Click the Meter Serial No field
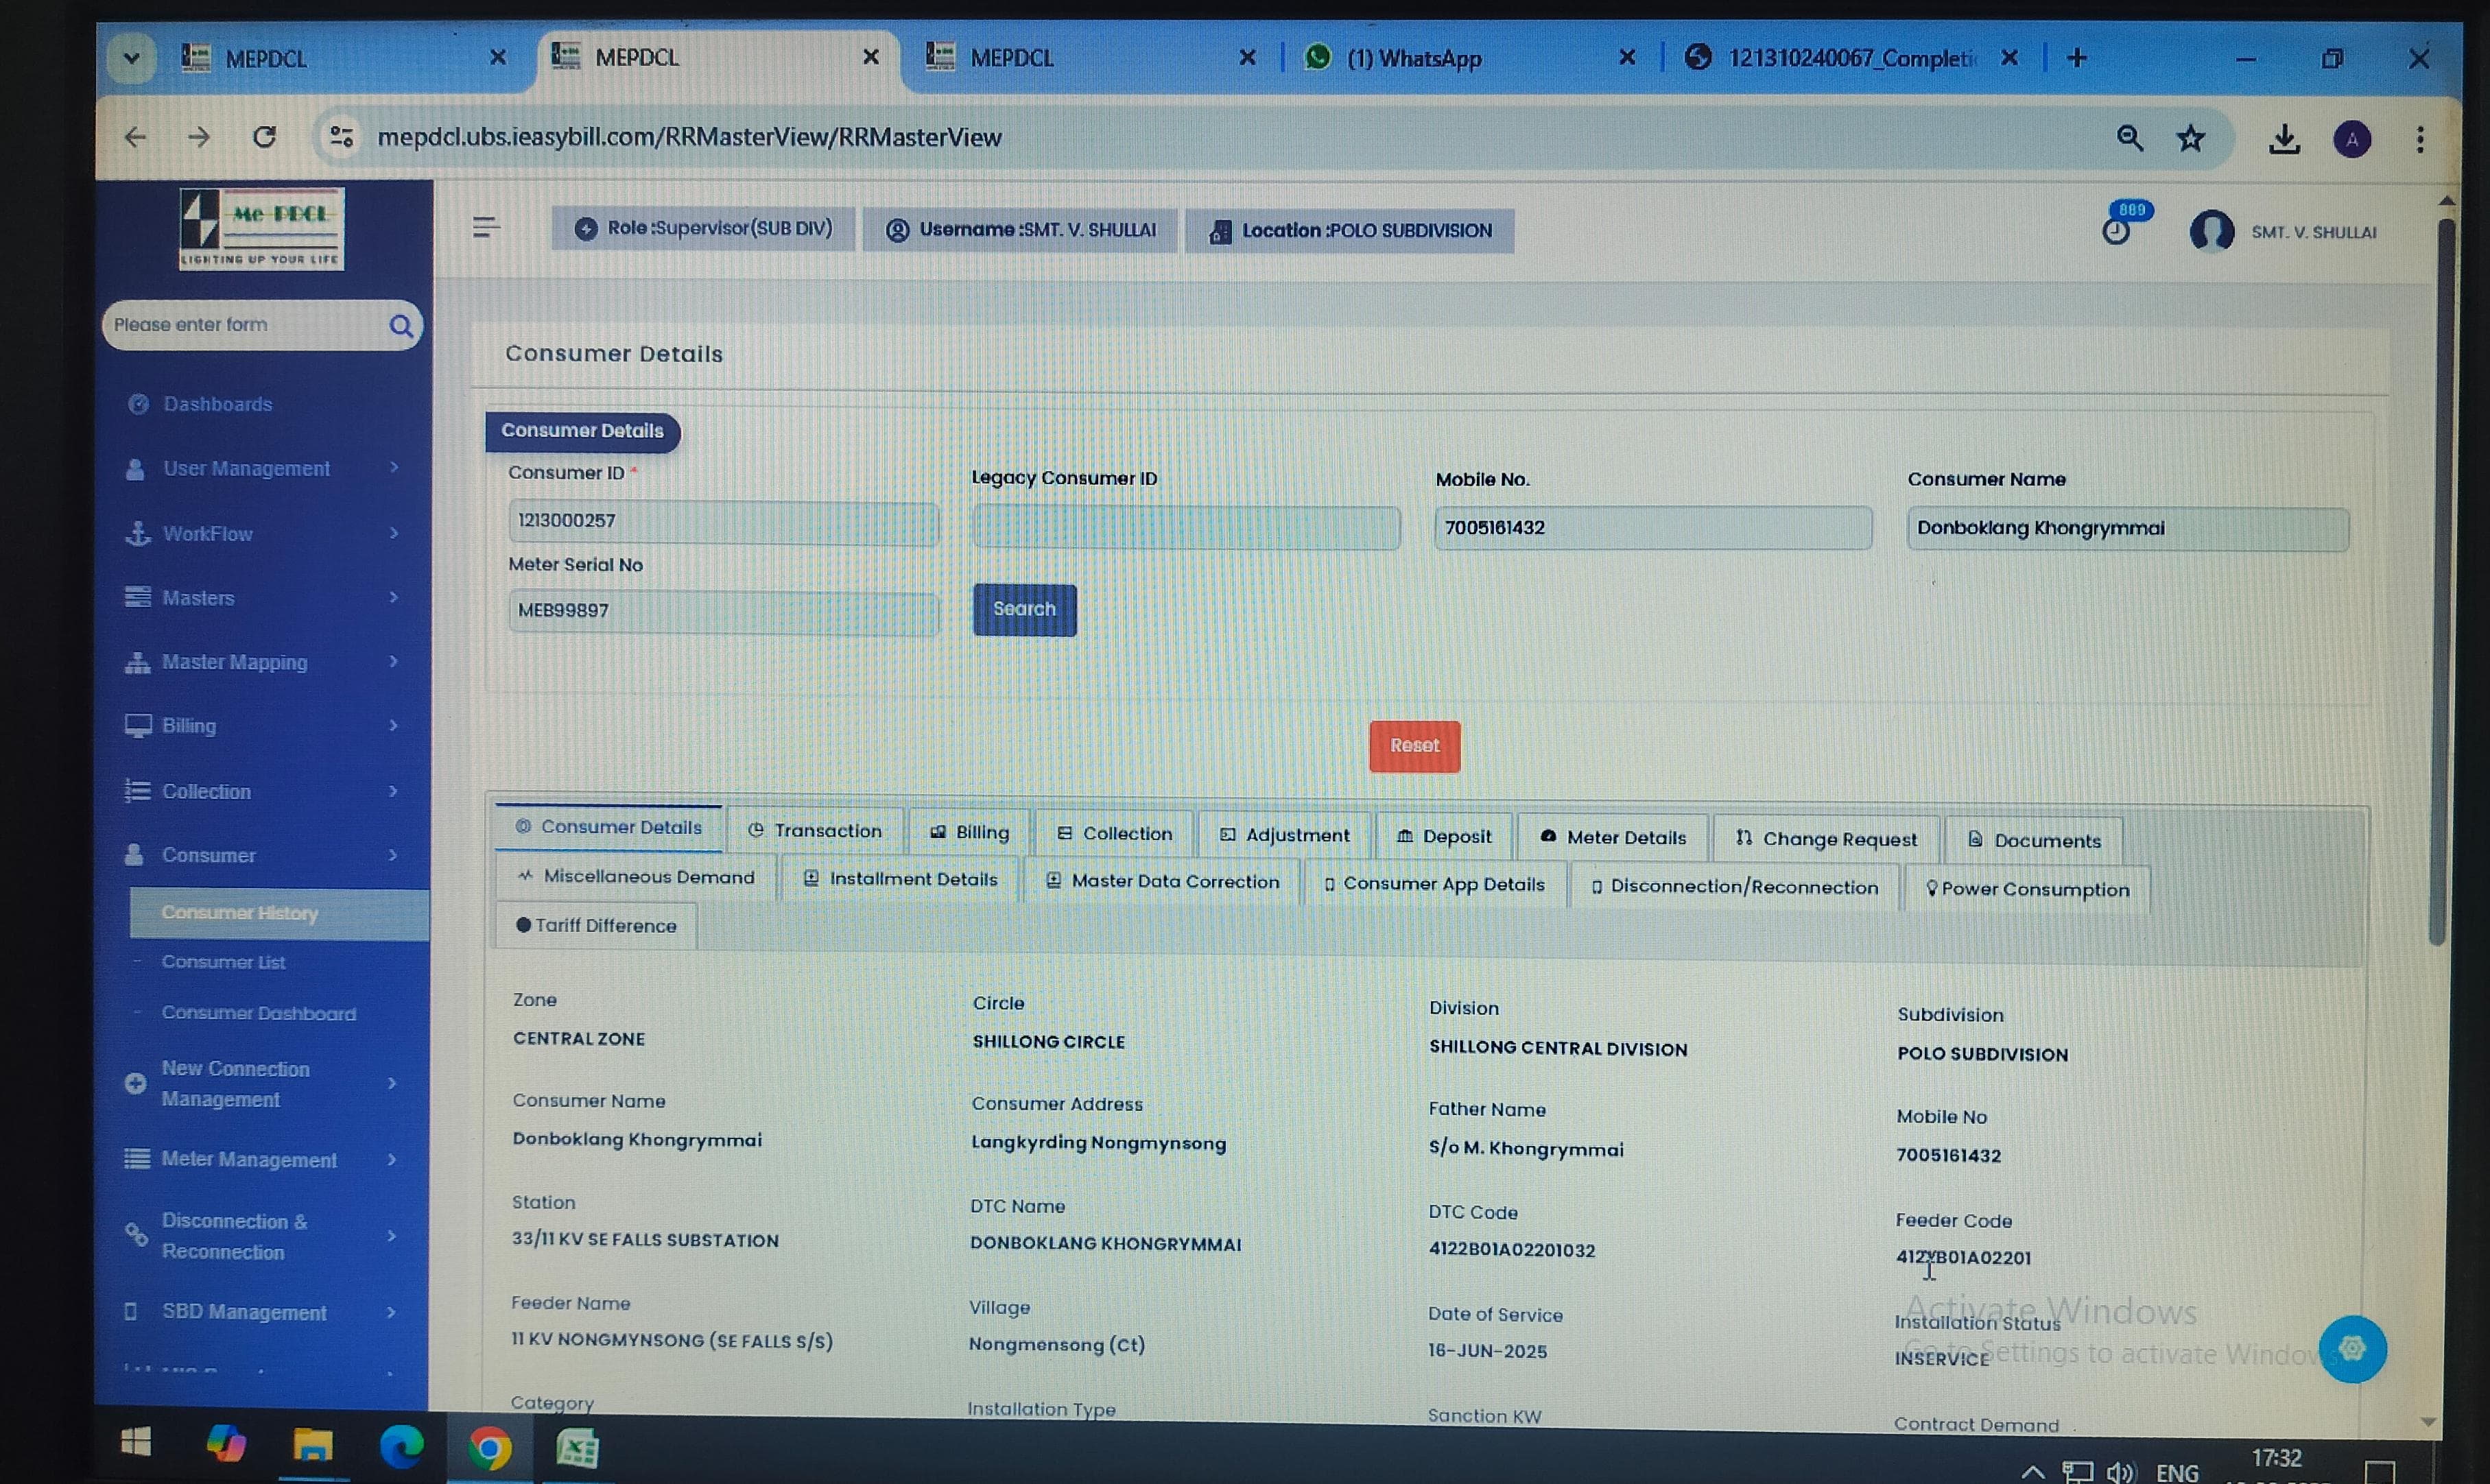 [x=723, y=611]
